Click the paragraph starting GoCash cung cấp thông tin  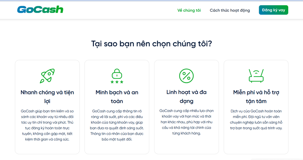(117, 125)
